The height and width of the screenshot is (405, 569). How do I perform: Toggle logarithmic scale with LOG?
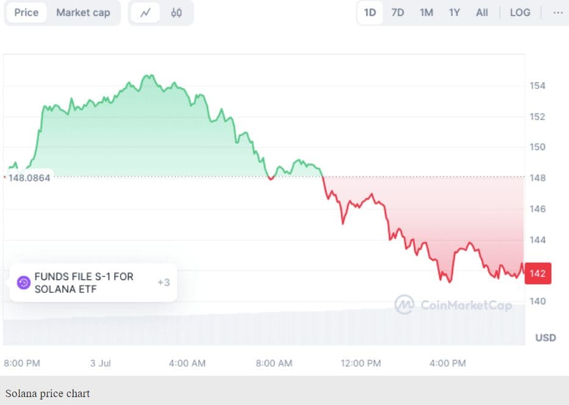(x=520, y=12)
